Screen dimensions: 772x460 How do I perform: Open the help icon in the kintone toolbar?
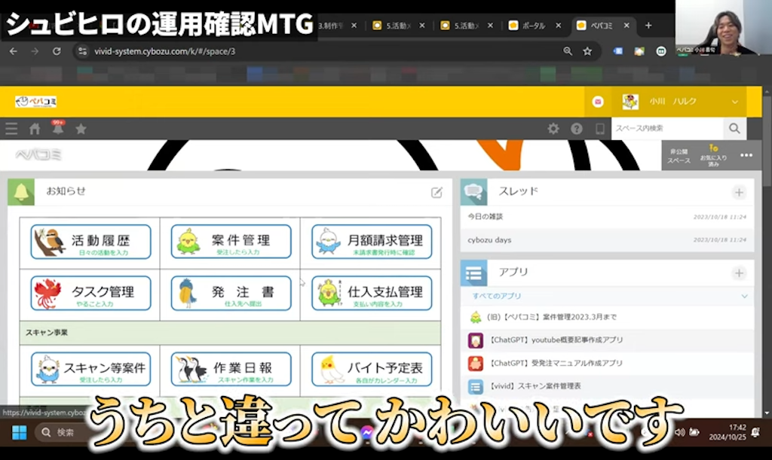click(x=577, y=128)
